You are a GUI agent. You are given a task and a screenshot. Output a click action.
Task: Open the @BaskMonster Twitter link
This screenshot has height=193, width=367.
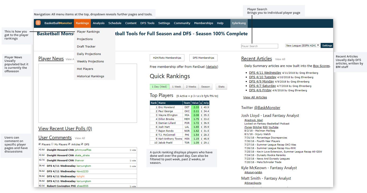click(x=267, y=108)
